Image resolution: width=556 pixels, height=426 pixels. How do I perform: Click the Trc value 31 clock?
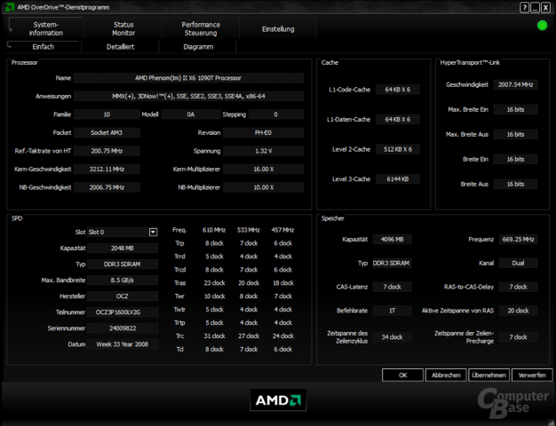pyautogui.click(x=214, y=336)
